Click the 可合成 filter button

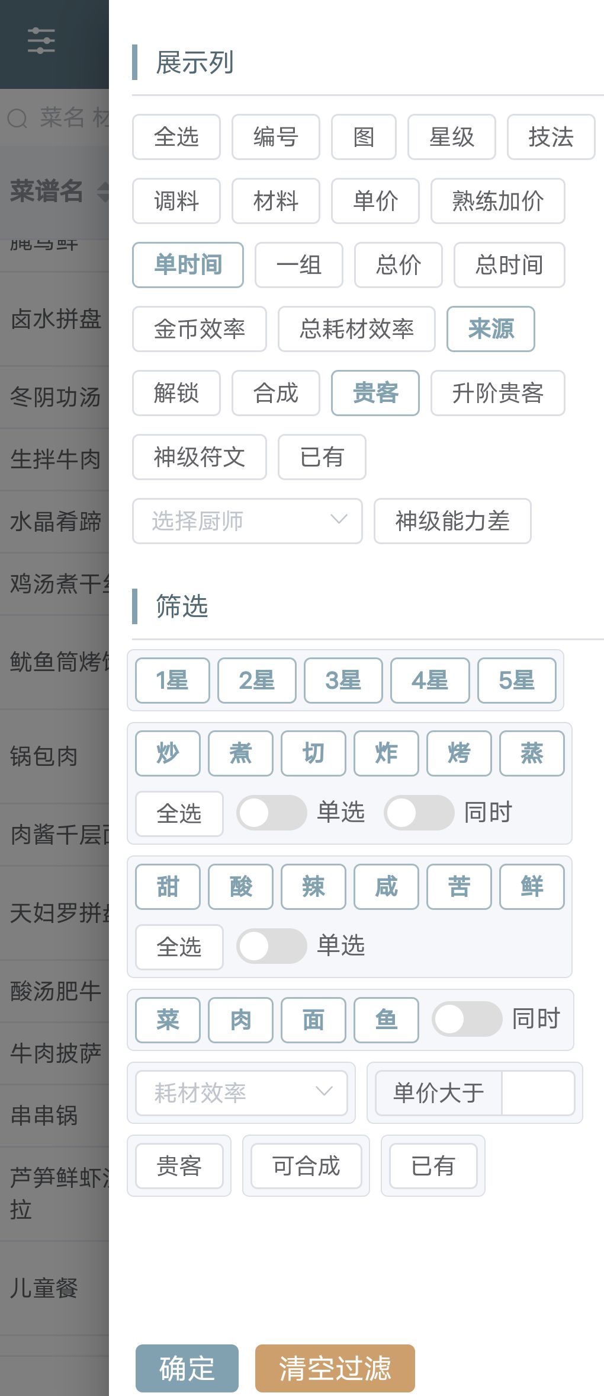[306, 1166]
